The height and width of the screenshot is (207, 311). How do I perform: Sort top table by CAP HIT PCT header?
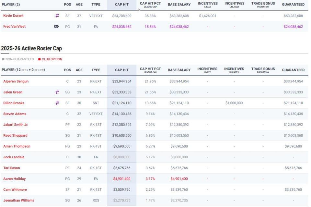[150, 5]
